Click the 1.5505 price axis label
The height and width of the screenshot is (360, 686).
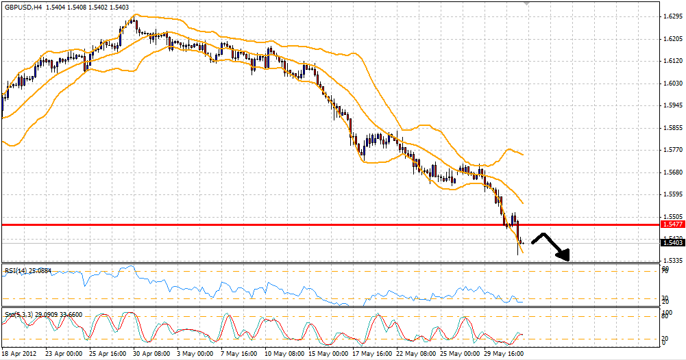(673, 217)
